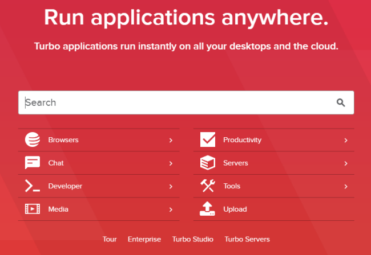Click the Chat speech bubble icon
The width and height of the screenshot is (371, 255).
pos(33,163)
